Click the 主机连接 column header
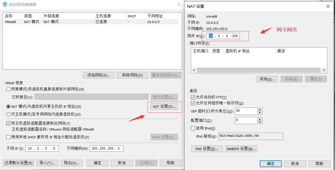 pyautogui.click(x=110, y=16)
